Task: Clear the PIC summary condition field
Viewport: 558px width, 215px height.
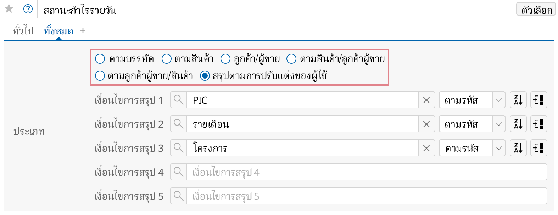Action: 426,100
